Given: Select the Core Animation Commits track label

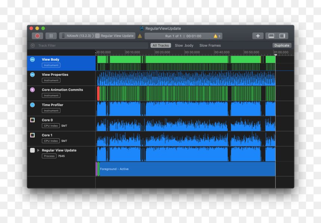Looking at the screenshot, I should pos(62,90).
